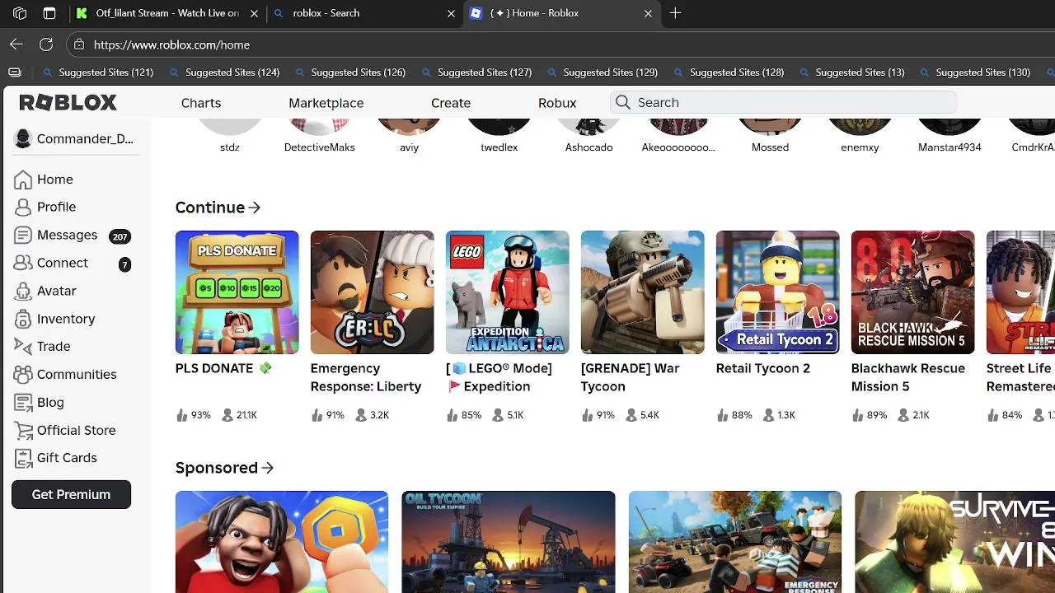Open friend Manstar4934 profile

click(949, 136)
